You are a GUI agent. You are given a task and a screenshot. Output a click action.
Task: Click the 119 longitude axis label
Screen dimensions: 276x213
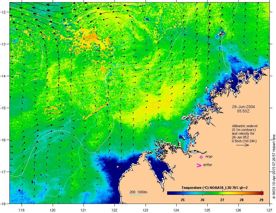pos(22,210)
